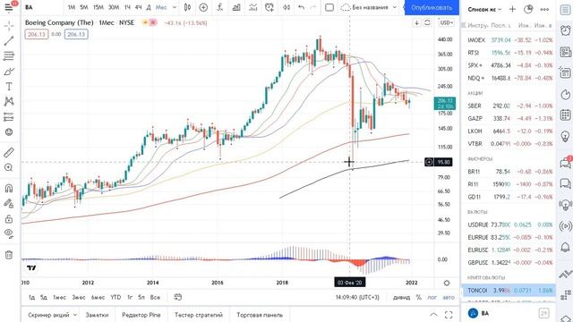Toggle lock all drawing tools

[x=9, y=218]
